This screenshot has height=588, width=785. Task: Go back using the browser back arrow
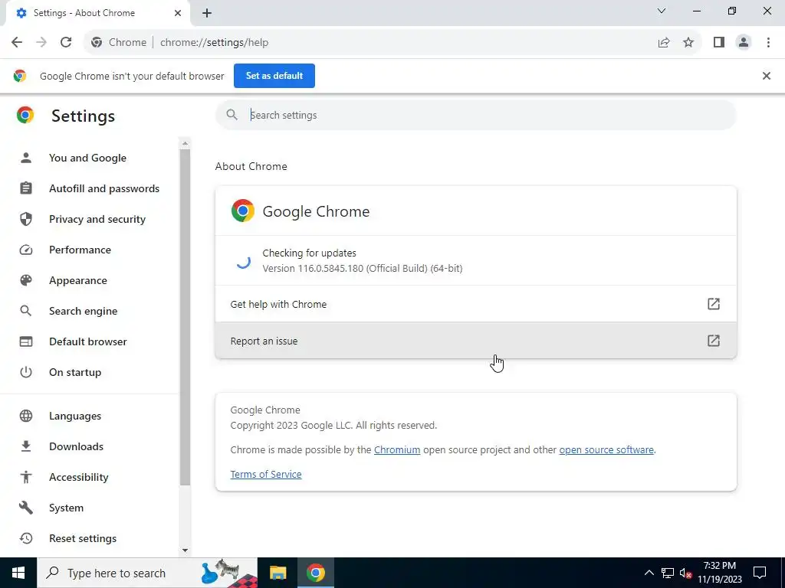(x=17, y=43)
